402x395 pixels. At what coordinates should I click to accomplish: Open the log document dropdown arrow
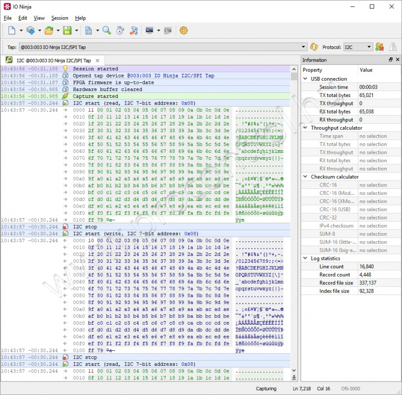pyautogui.click(x=97, y=31)
